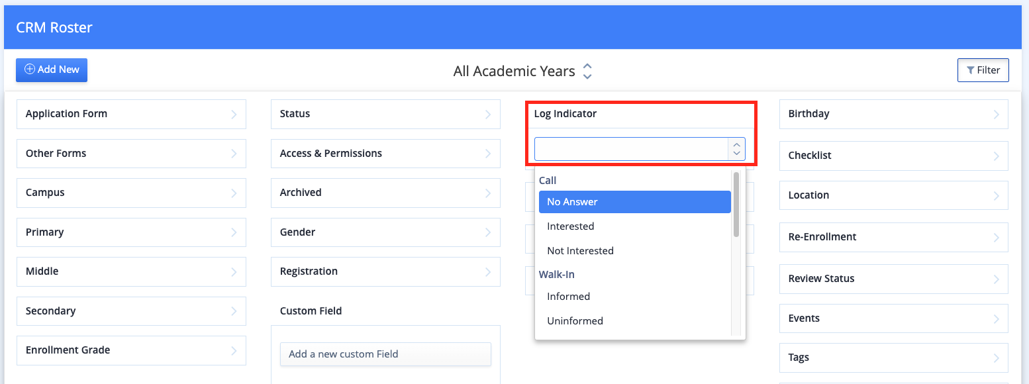This screenshot has height=384, width=1029.
Task: Click the Application Form chevron arrow
Action: pyautogui.click(x=234, y=114)
